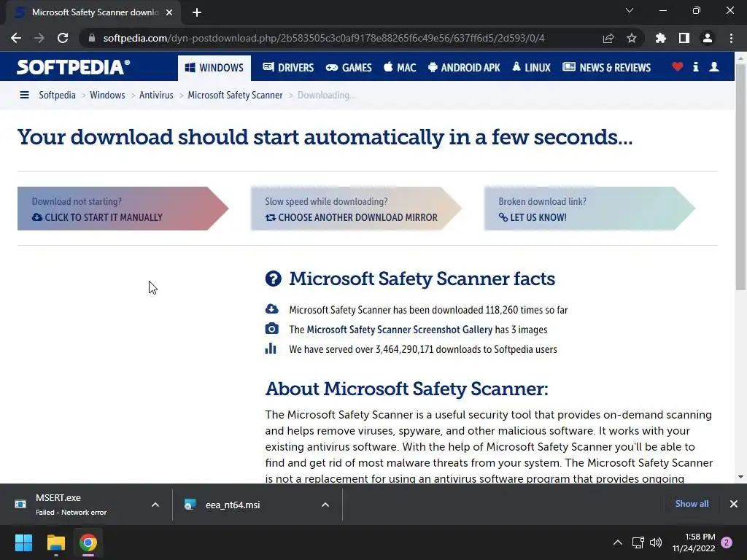Viewport: 747px width, 560px height.
Task: Open the Chrome profile avatar
Action: [x=708, y=38]
